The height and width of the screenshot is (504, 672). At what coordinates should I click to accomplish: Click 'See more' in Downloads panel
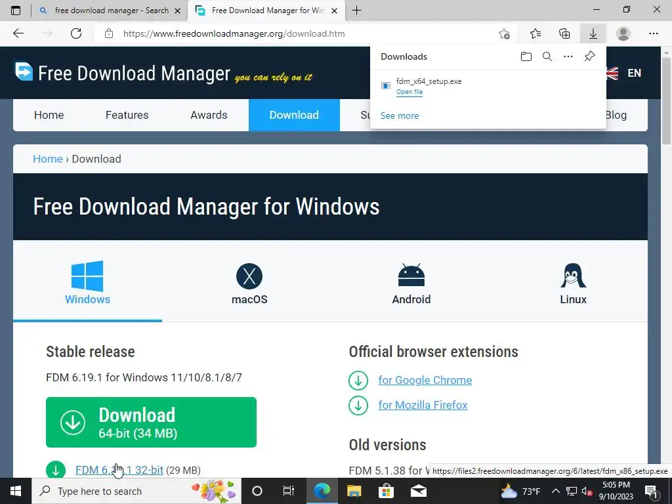click(400, 115)
